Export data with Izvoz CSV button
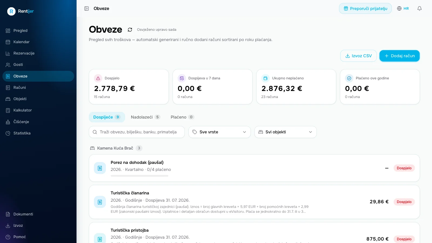The image size is (432, 243). (x=358, y=56)
